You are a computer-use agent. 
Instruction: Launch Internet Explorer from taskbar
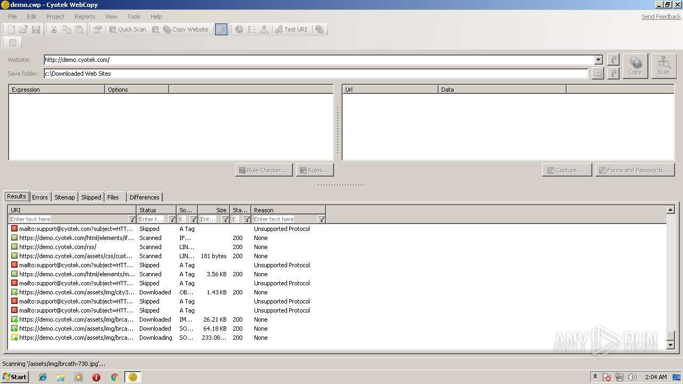[x=43, y=377]
